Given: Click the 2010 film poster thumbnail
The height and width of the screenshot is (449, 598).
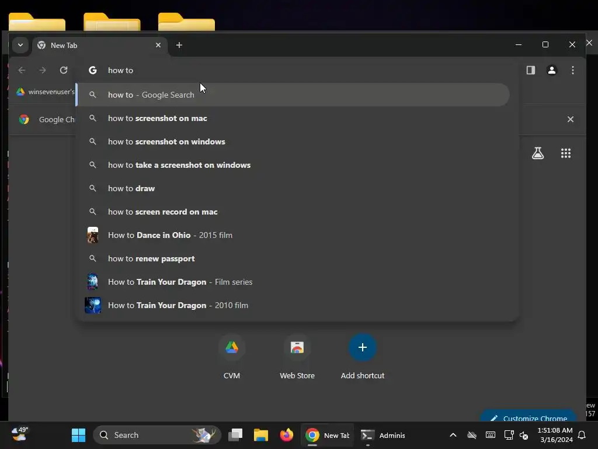Looking at the screenshot, I should click(93, 305).
